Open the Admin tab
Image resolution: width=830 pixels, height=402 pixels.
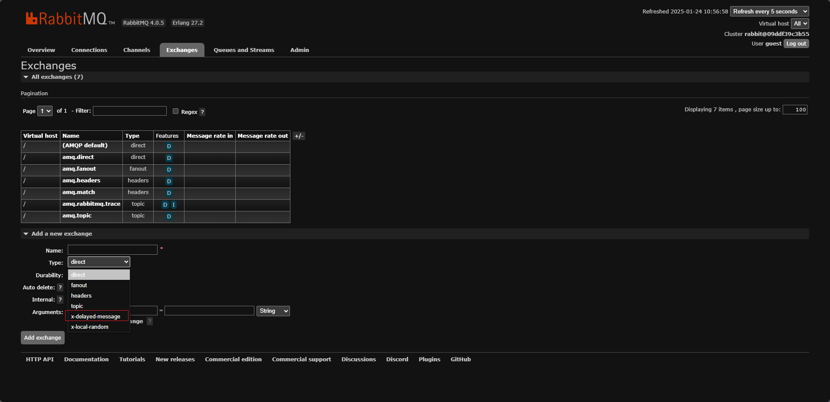(x=300, y=50)
